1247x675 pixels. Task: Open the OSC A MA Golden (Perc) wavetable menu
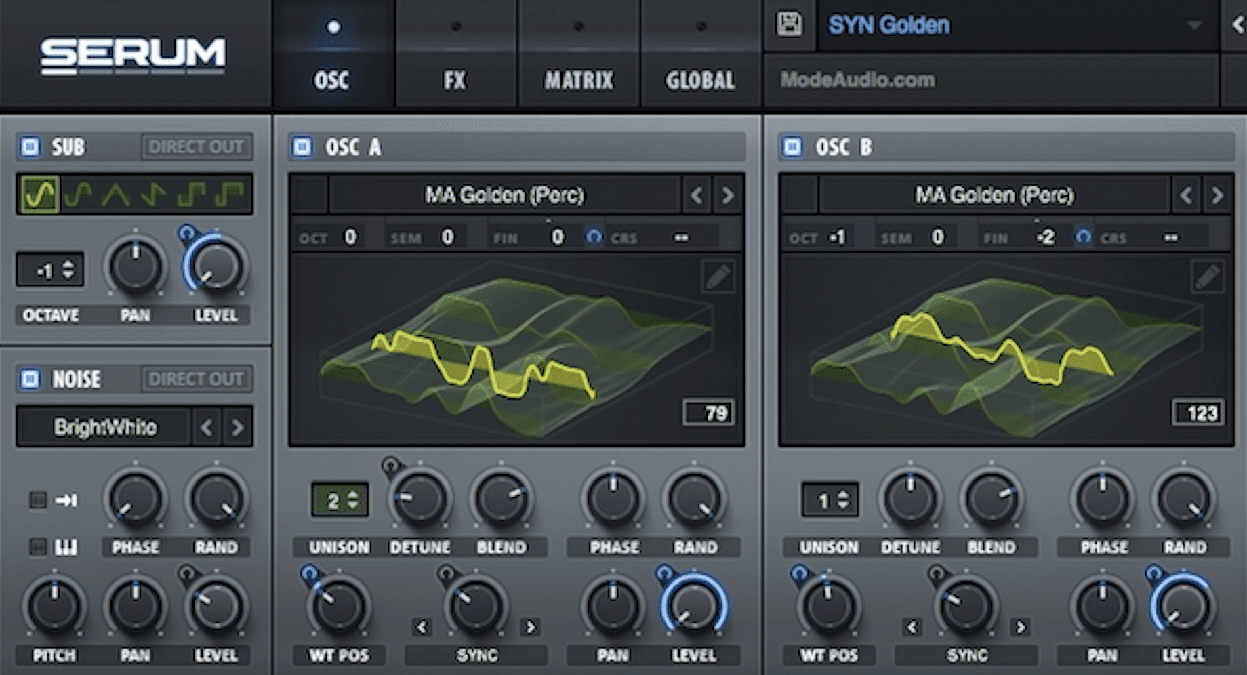[504, 196]
